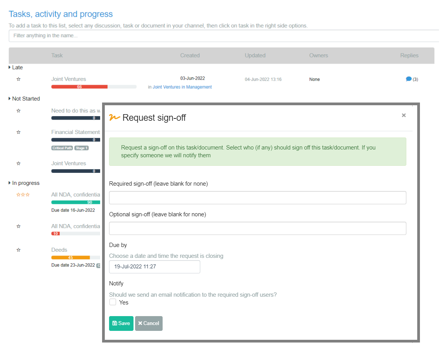Close the Request sign-off dialog
This screenshot has width=444, height=353.
[404, 115]
